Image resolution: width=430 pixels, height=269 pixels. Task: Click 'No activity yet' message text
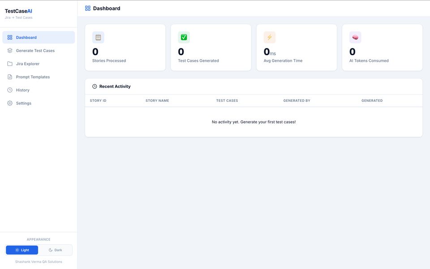pos(254,122)
